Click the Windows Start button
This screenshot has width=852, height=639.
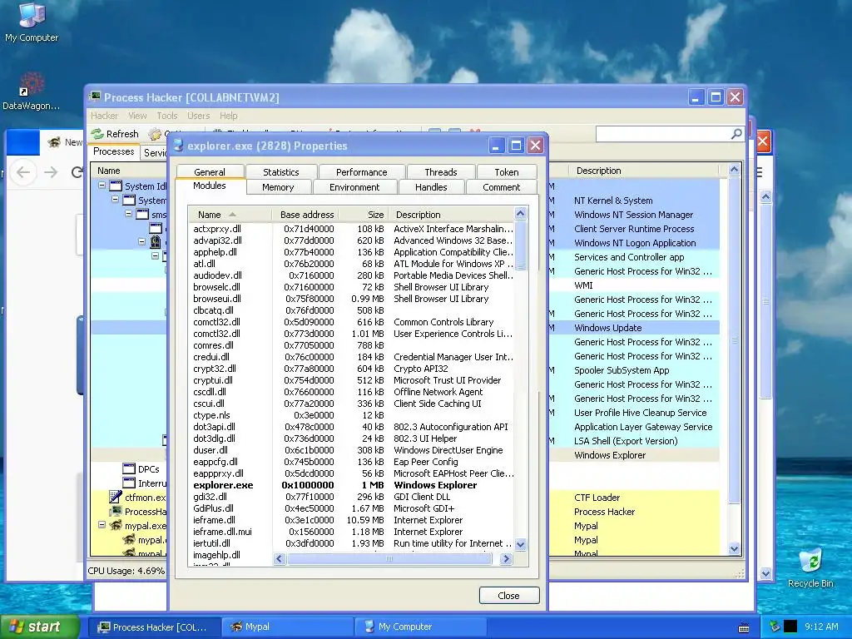pos(40,627)
